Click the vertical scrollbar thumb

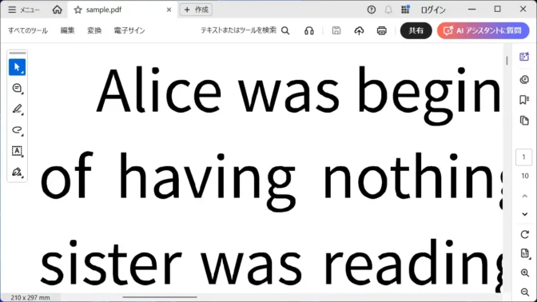click(x=507, y=60)
